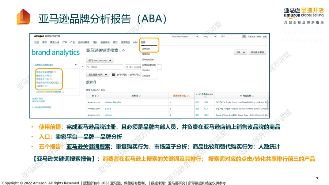Image resolution: width=329 pixels, height=185 pixels.
Task: Open the 亚马逊关键词搜索 sidebar report link
Action: pos(45,72)
